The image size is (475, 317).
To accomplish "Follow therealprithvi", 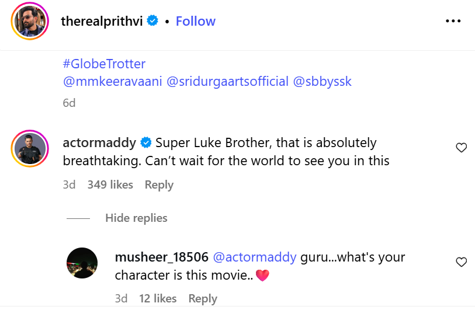I will coord(195,21).
